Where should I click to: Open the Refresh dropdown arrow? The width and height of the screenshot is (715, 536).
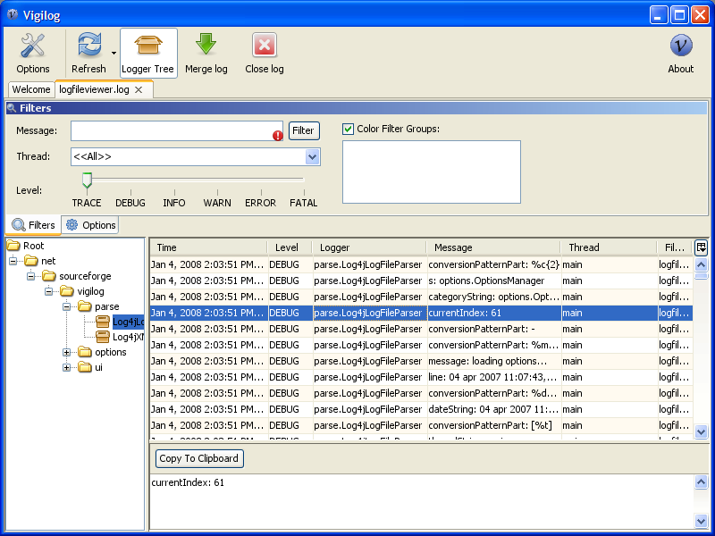(114, 54)
